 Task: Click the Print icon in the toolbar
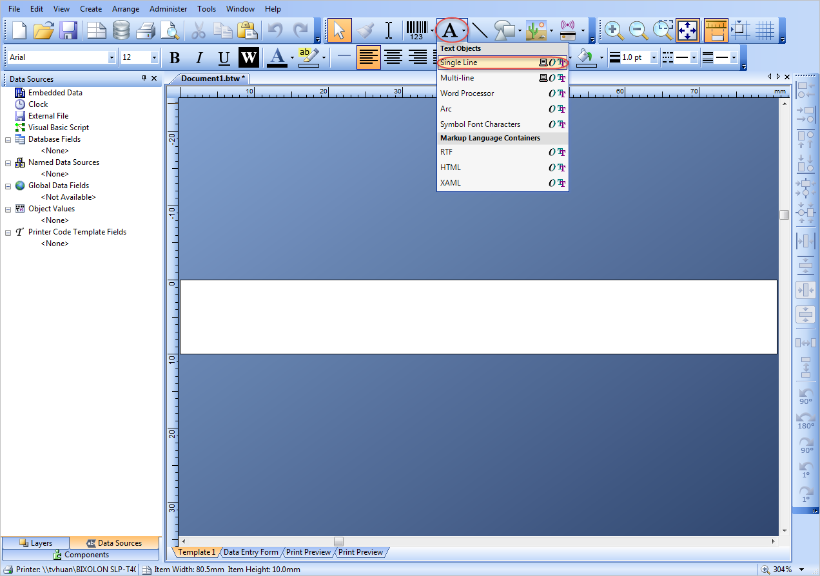146,30
